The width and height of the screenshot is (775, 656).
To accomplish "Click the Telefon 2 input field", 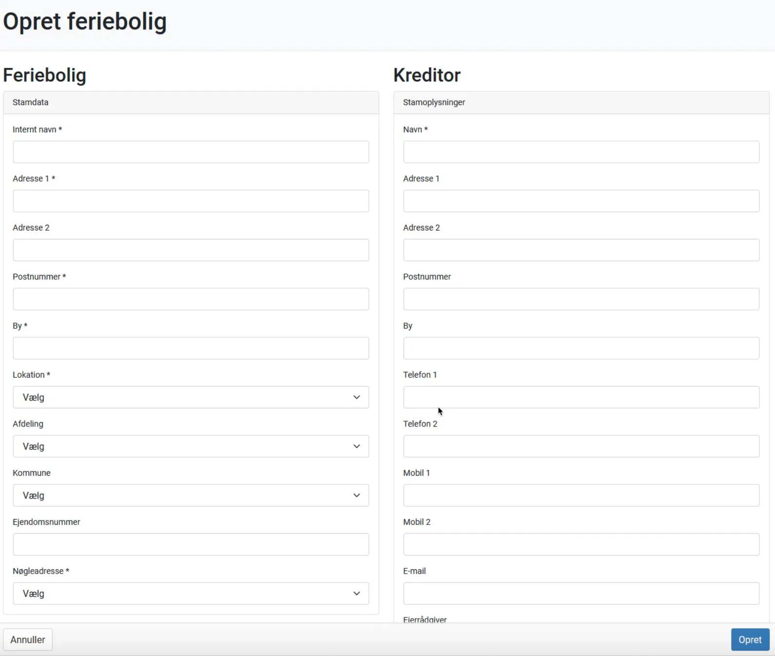I will [581, 446].
